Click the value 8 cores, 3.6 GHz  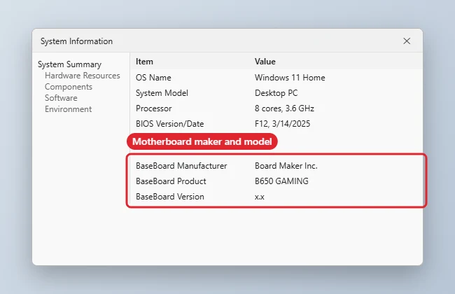284,108
